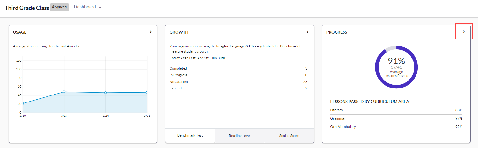The image size is (478, 148).
Task: Switch to the Scaled Score tab
Action: coord(289,136)
